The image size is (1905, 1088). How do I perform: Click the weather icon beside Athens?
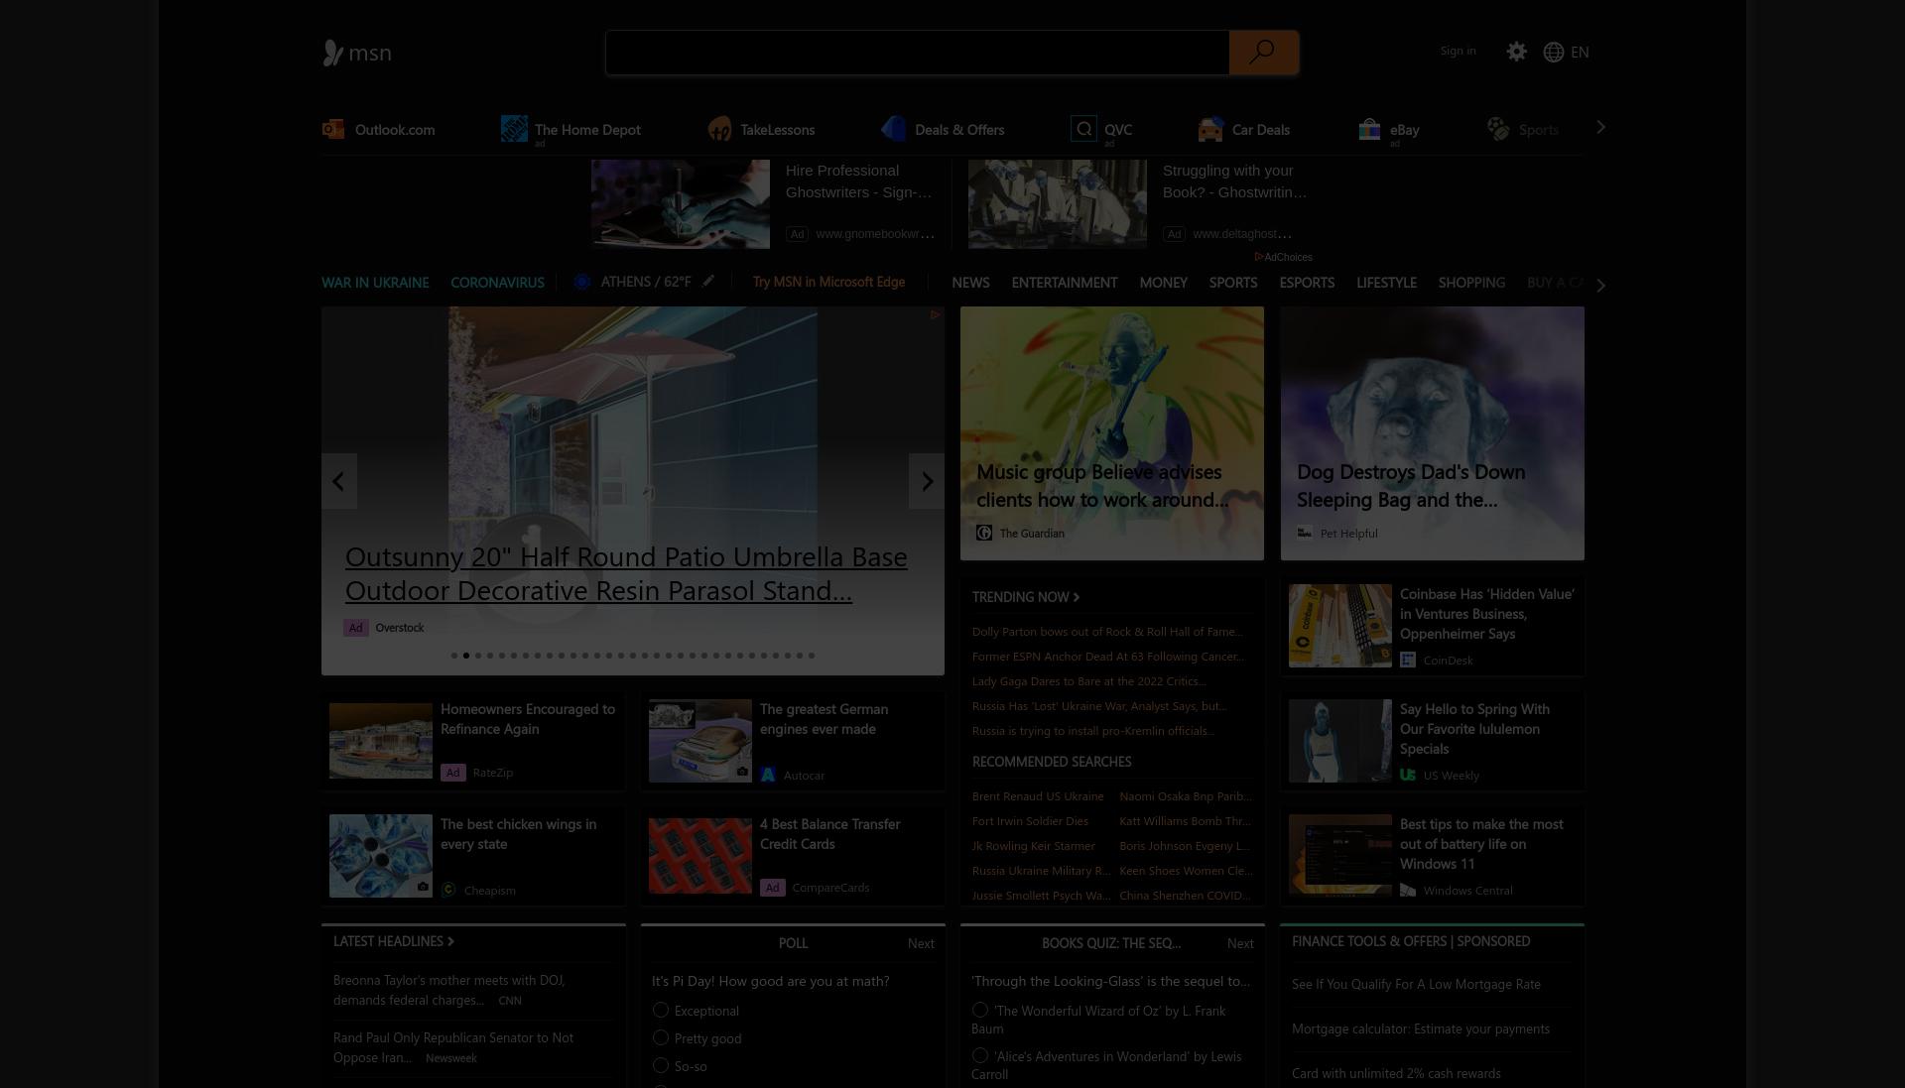coord(582,282)
